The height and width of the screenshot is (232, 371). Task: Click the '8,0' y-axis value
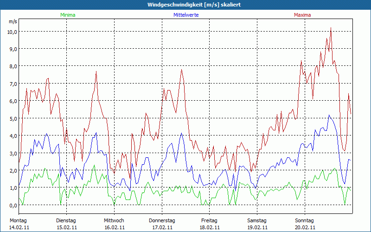tap(13, 66)
